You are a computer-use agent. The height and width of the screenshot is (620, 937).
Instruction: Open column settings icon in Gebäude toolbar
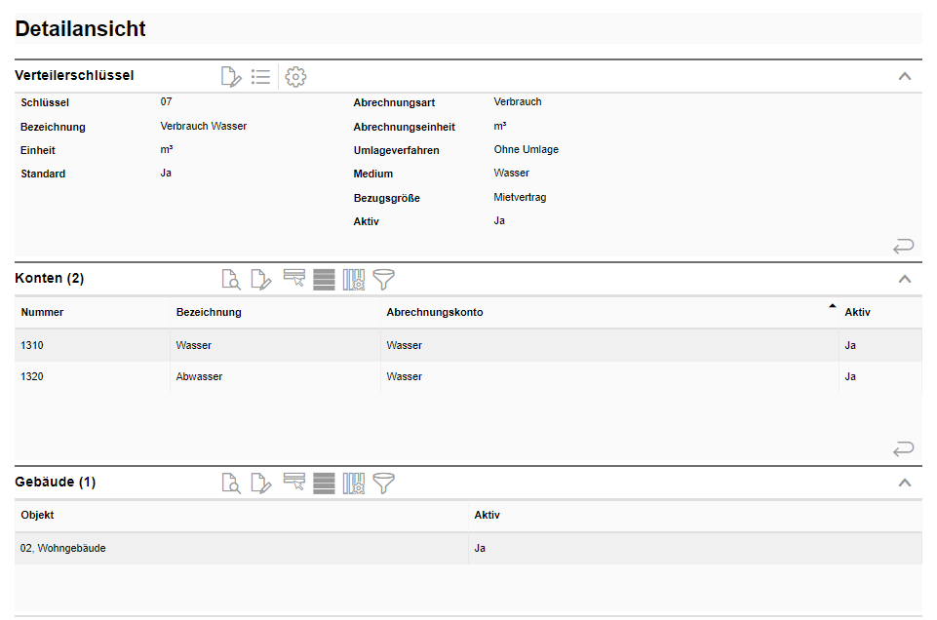tap(353, 483)
